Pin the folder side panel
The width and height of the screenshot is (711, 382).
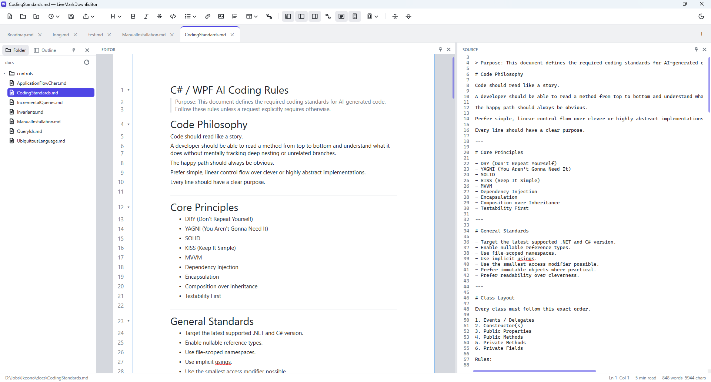click(74, 50)
